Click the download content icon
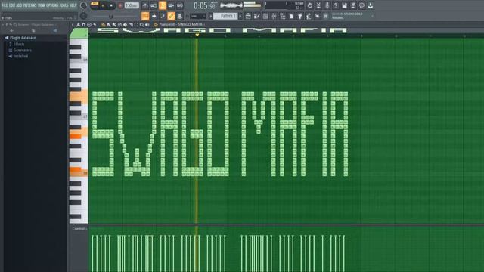Image resolution: width=484 pixels, height=272 pixels. (371, 5)
